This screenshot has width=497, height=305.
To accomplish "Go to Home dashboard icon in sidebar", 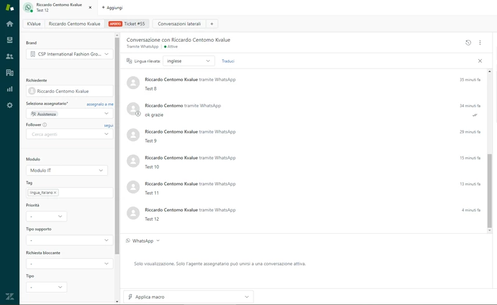I will pos(9,24).
